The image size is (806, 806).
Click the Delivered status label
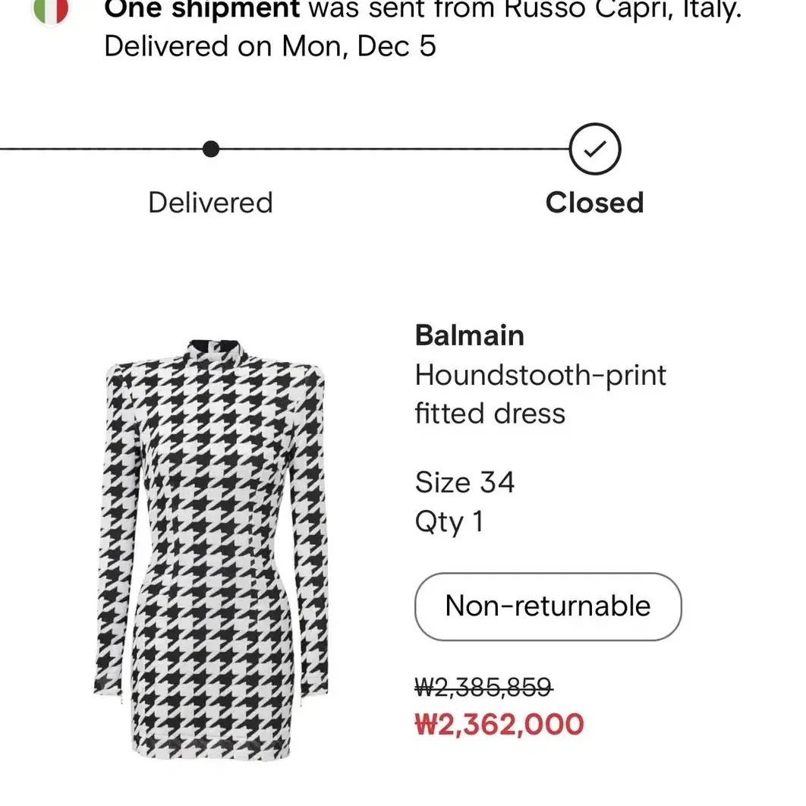click(x=211, y=203)
